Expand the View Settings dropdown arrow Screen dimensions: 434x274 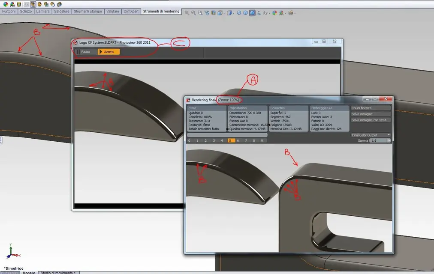pyautogui.click(x=295, y=13)
